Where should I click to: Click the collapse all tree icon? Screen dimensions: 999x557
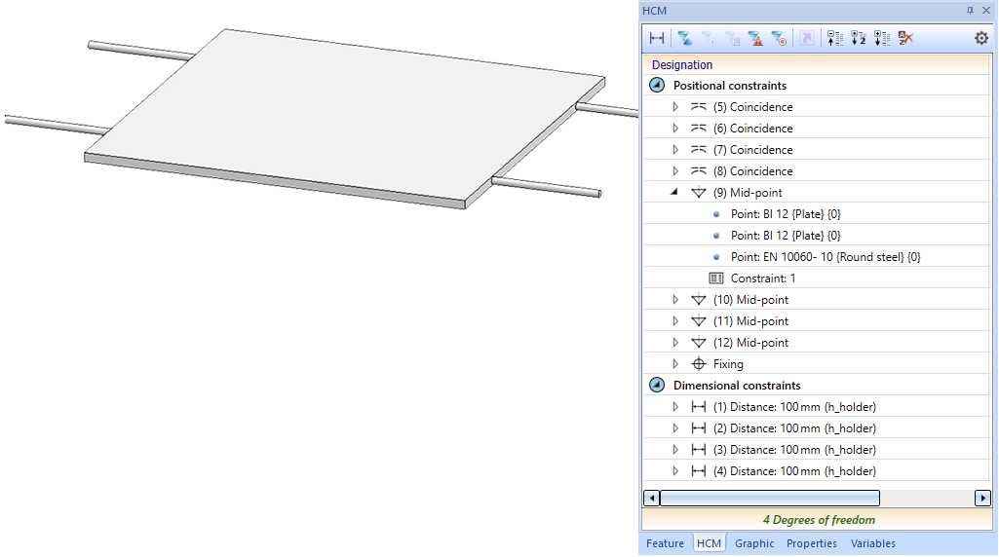point(834,38)
